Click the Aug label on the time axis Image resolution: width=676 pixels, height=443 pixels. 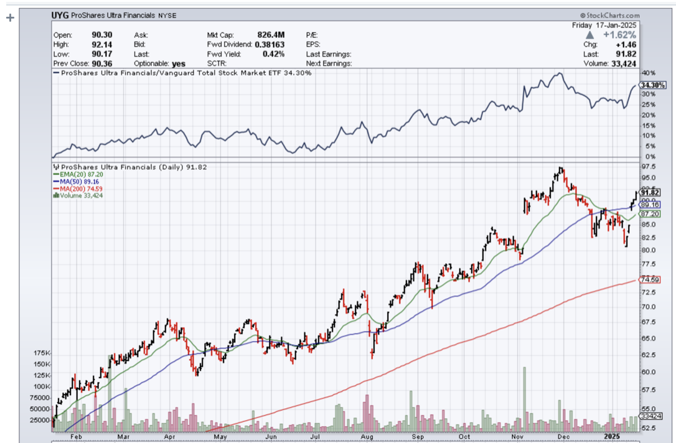(x=367, y=438)
